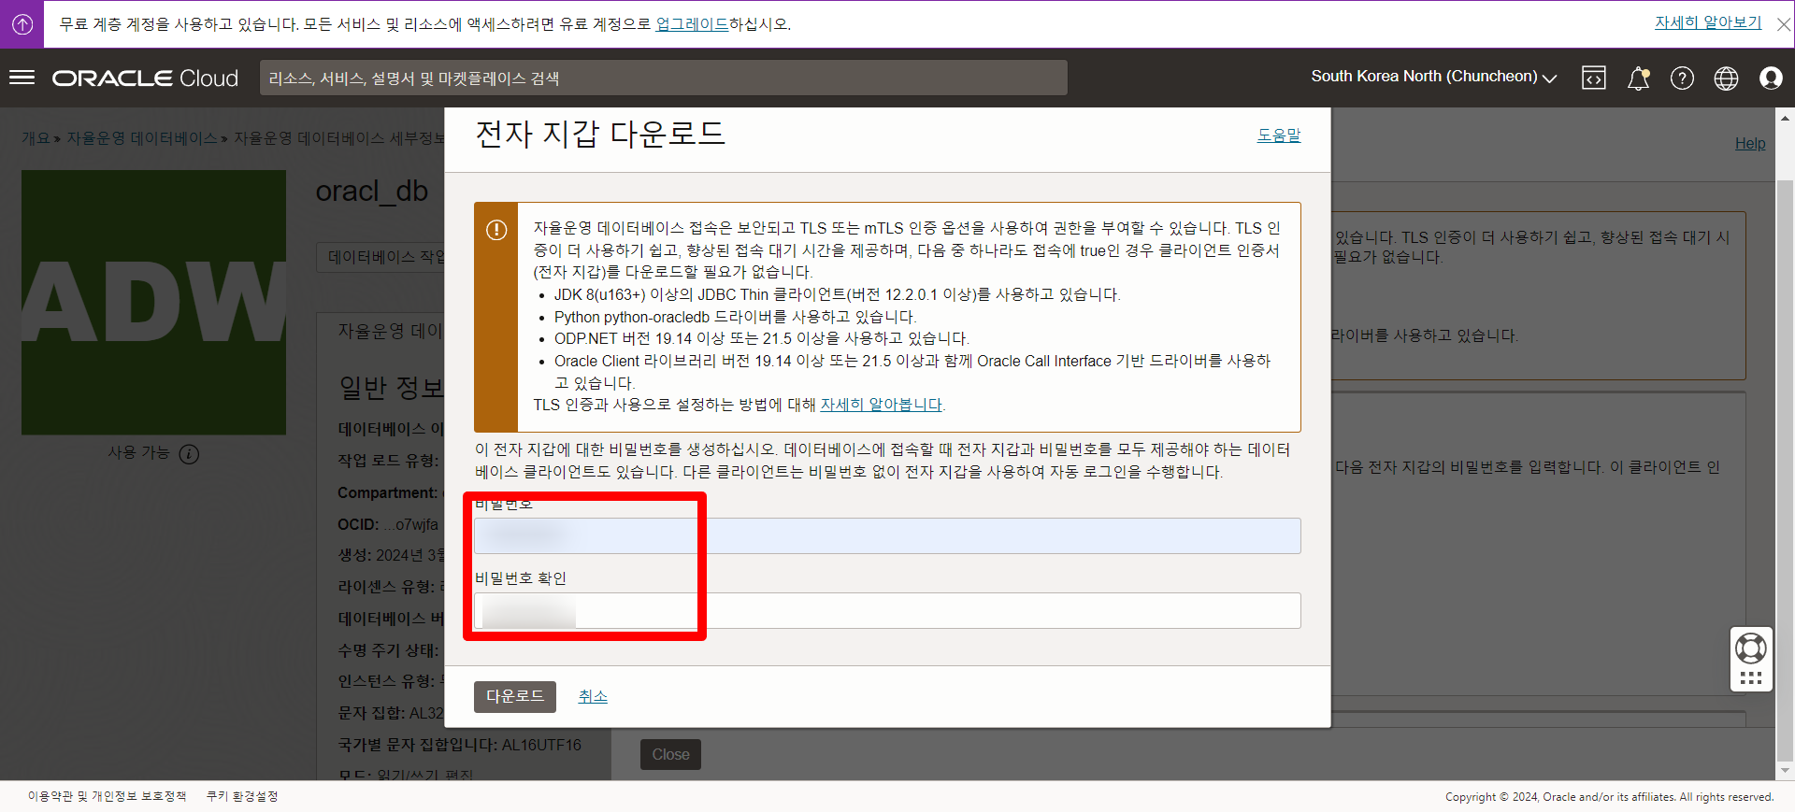
Task: Open 자세히 알아보기 link in top banner
Action: point(1708,22)
